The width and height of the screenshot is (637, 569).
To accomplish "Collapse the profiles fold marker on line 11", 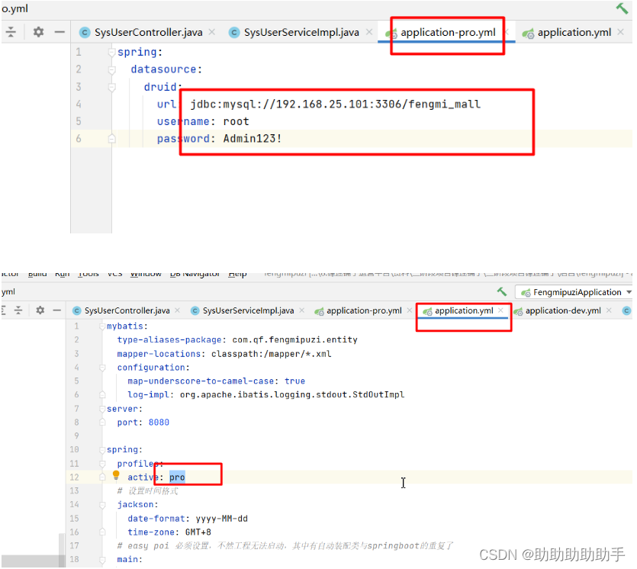I will (102, 464).
